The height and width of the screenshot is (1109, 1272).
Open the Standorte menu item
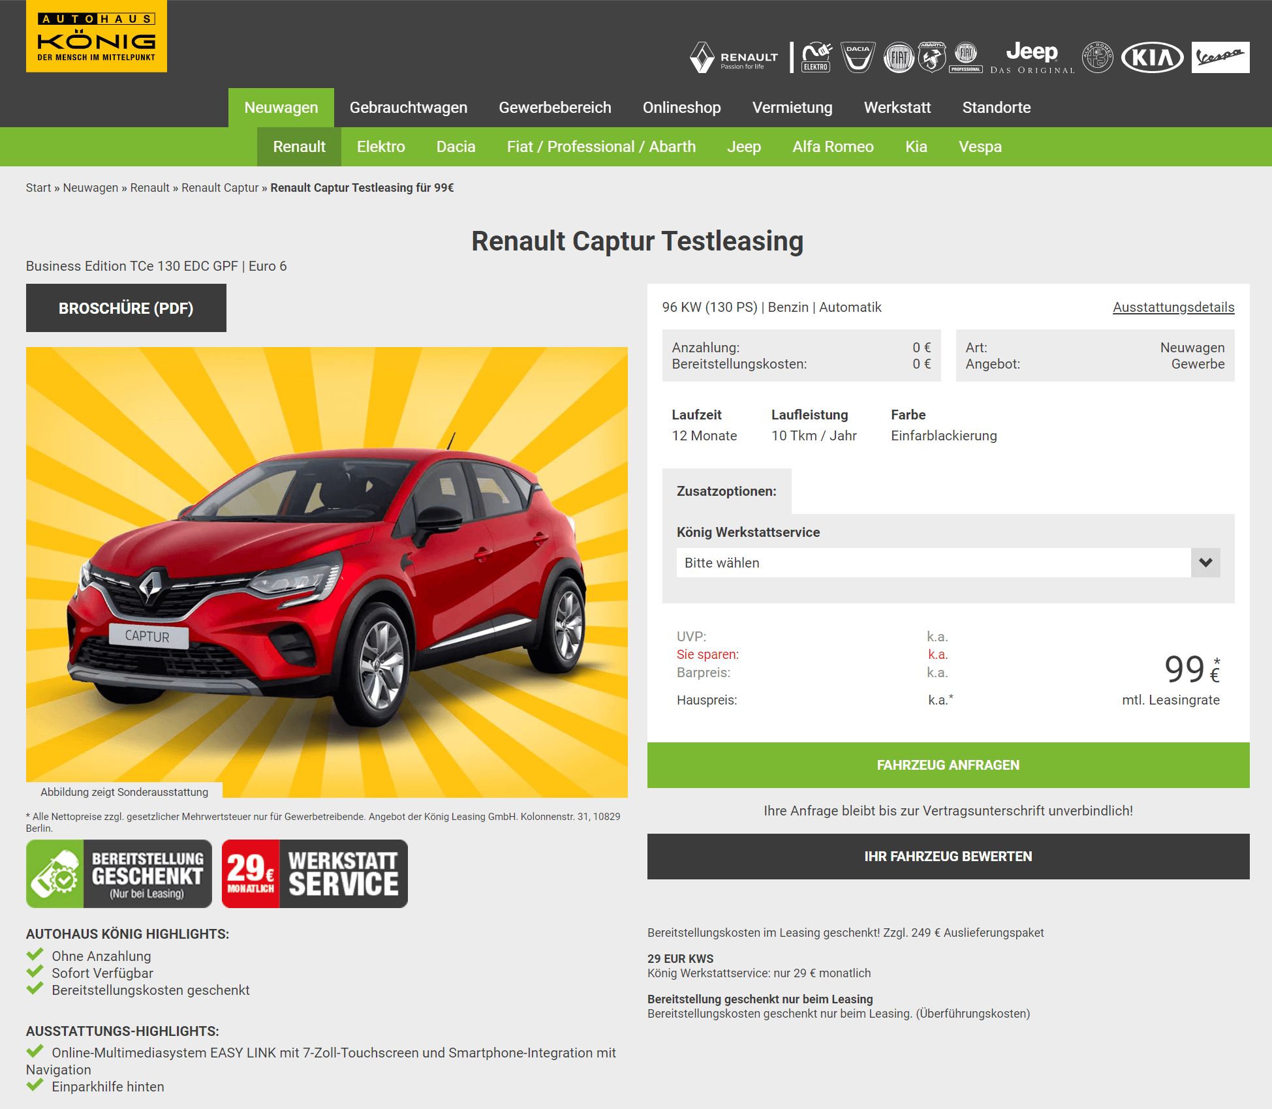tap(997, 108)
